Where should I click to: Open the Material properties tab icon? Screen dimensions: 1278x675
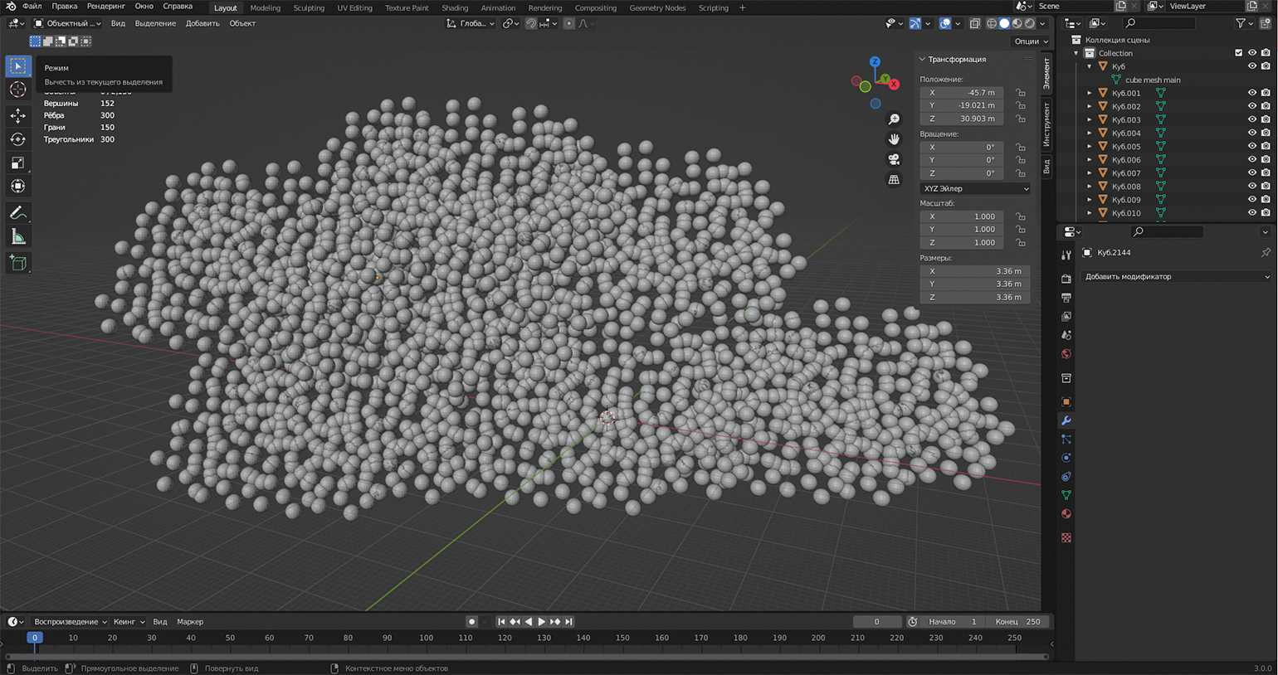pos(1066,514)
